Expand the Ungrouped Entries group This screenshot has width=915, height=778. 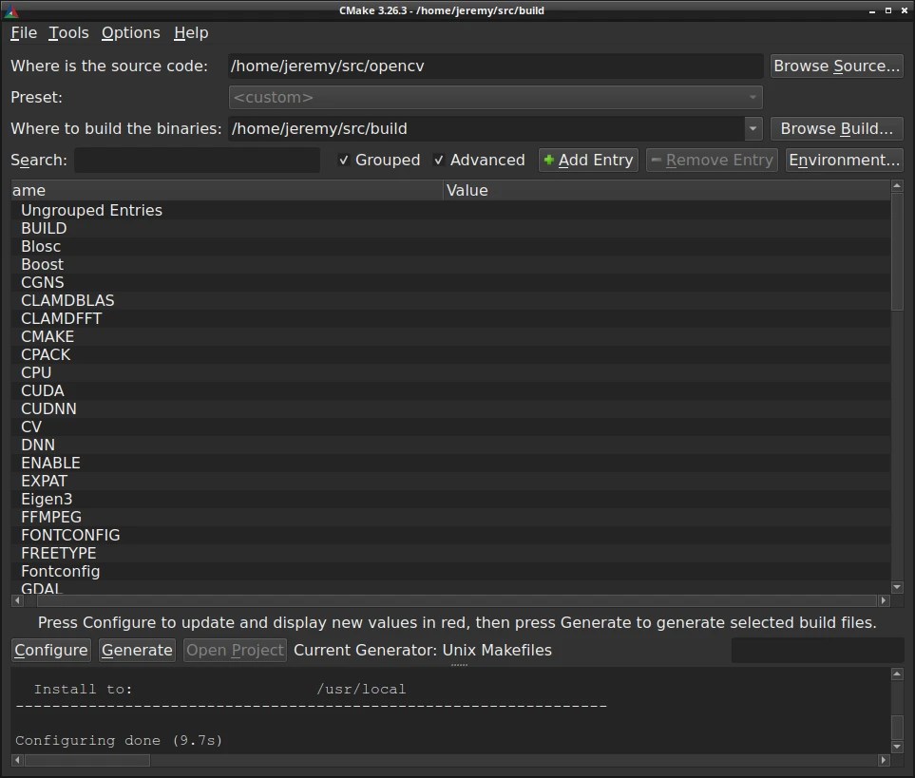coord(91,210)
